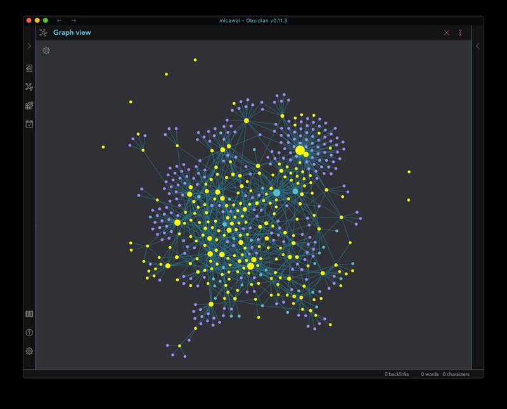This screenshot has width=507, height=409.
Task: Click the graph view icon in left ribbon
Action: (29, 87)
